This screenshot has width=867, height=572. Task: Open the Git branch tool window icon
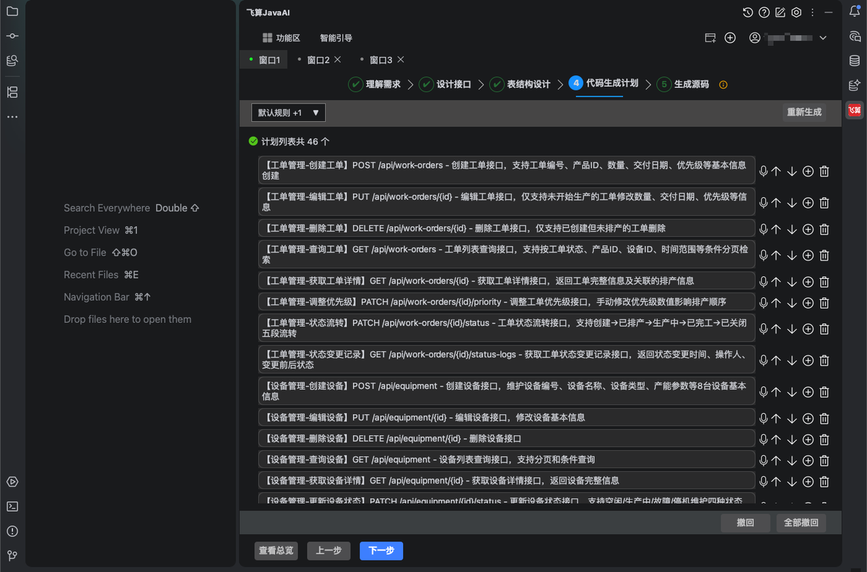(12, 556)
